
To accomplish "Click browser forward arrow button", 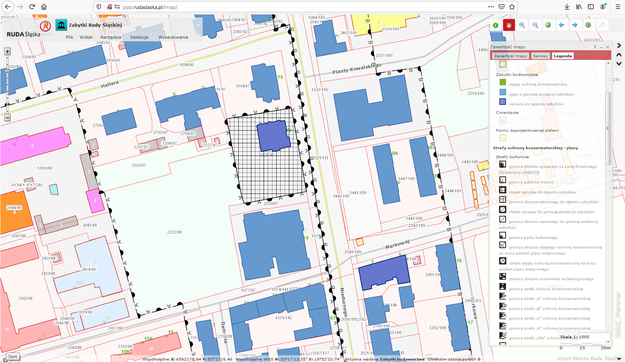I will [x=20, y=7].
